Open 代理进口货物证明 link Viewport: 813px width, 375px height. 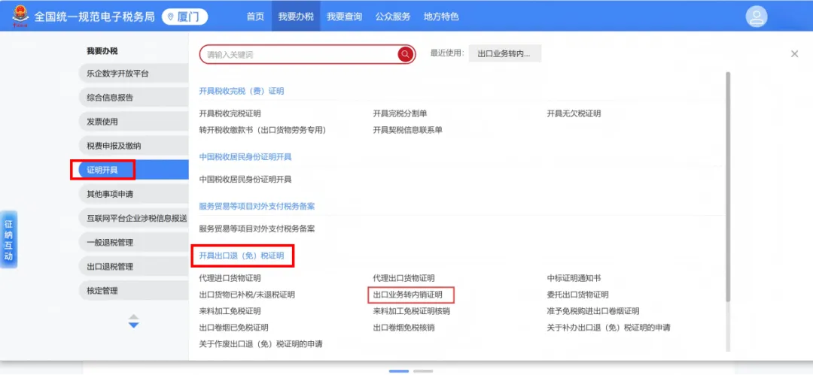230,278
